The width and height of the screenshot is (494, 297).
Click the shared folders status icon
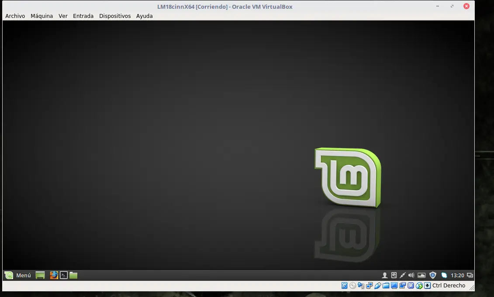pyautogui.click(x=386, y=285)
